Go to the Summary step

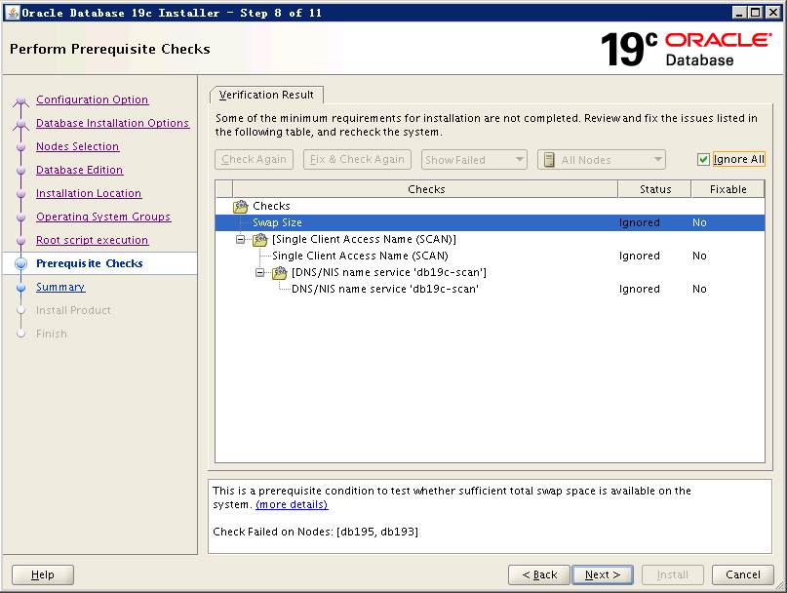coord(60,287)
